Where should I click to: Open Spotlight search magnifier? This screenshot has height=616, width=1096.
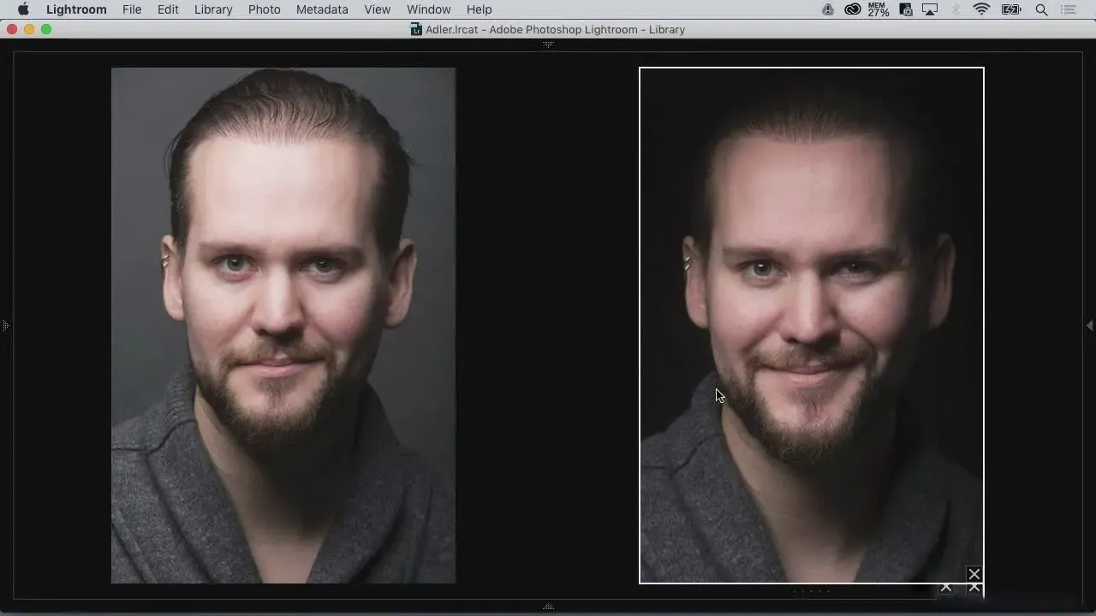click(1041, 9)
